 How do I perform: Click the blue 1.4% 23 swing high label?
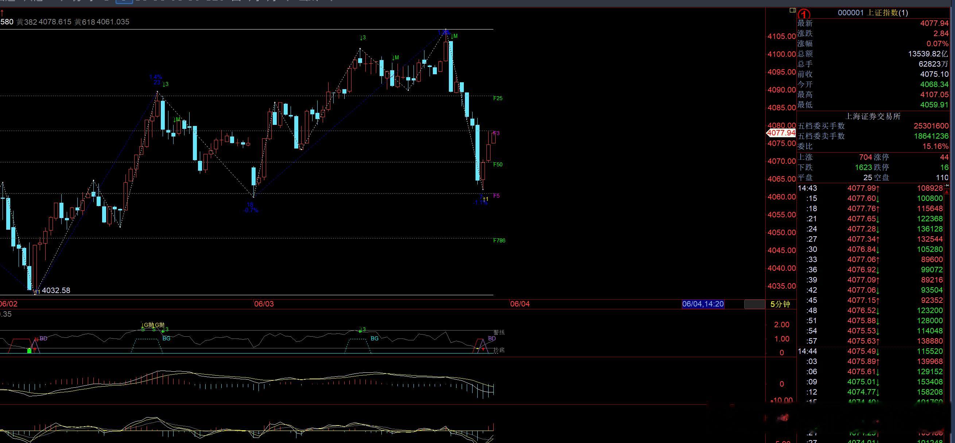tap(156, 80)
